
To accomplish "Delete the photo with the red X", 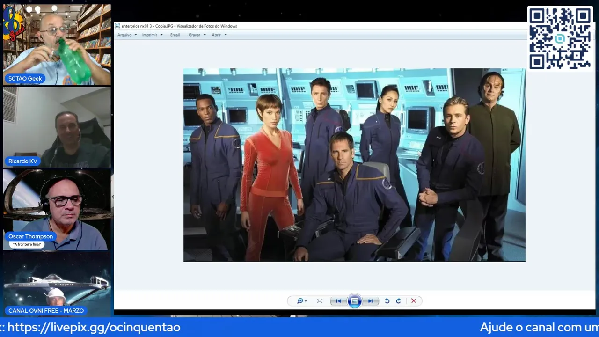I will (413, 301).
